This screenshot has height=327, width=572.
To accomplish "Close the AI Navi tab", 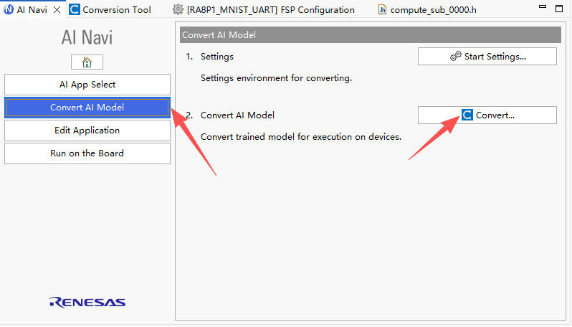I will (57, 9).
